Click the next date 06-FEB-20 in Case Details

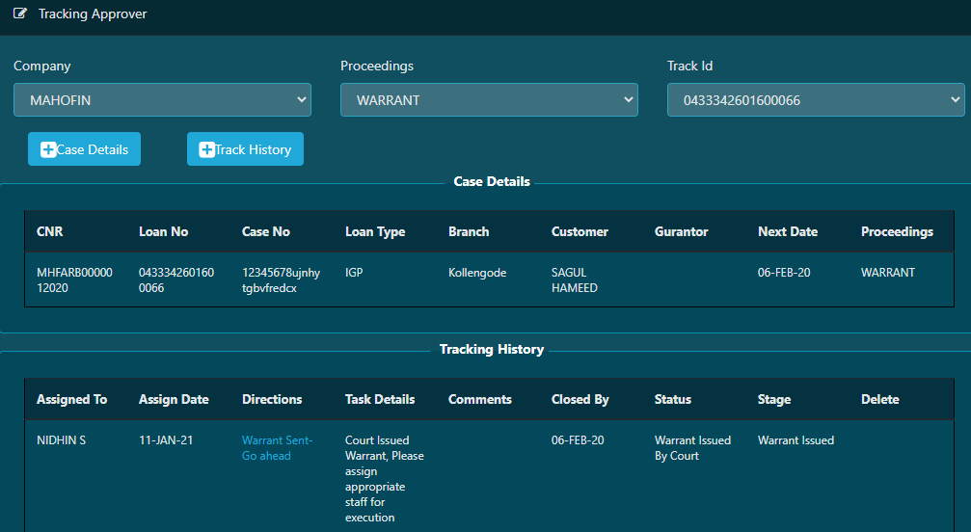point(784,272)
